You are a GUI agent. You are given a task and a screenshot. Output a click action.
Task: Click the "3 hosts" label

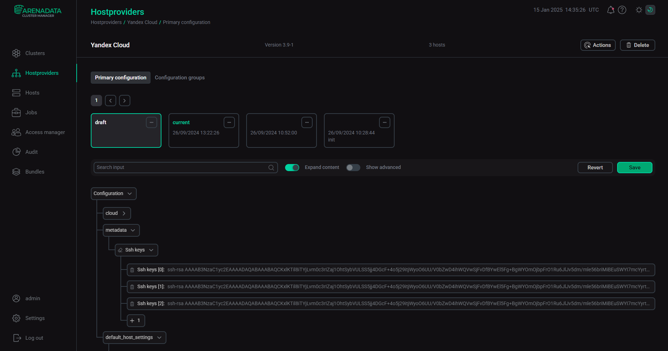[437, 45]
